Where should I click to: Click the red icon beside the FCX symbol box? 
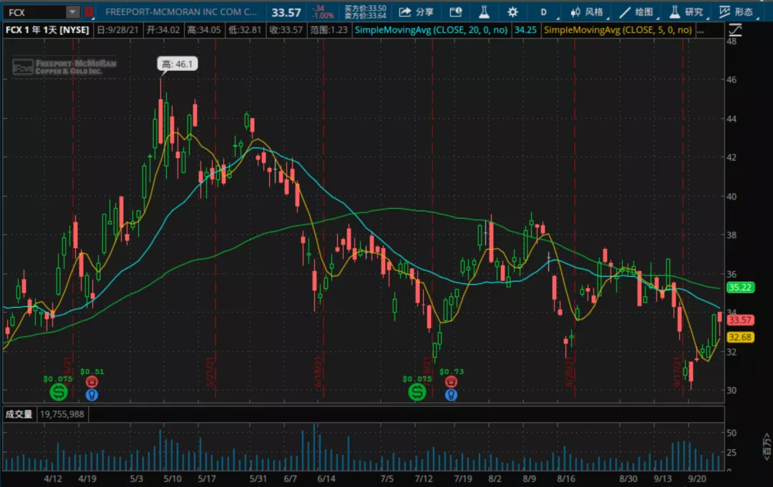pyautogui.click(x=89, y=11)
